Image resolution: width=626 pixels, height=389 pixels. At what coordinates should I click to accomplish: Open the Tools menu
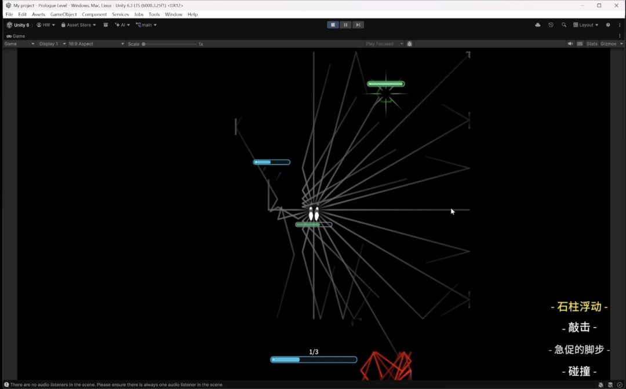(x=154, y=14)
